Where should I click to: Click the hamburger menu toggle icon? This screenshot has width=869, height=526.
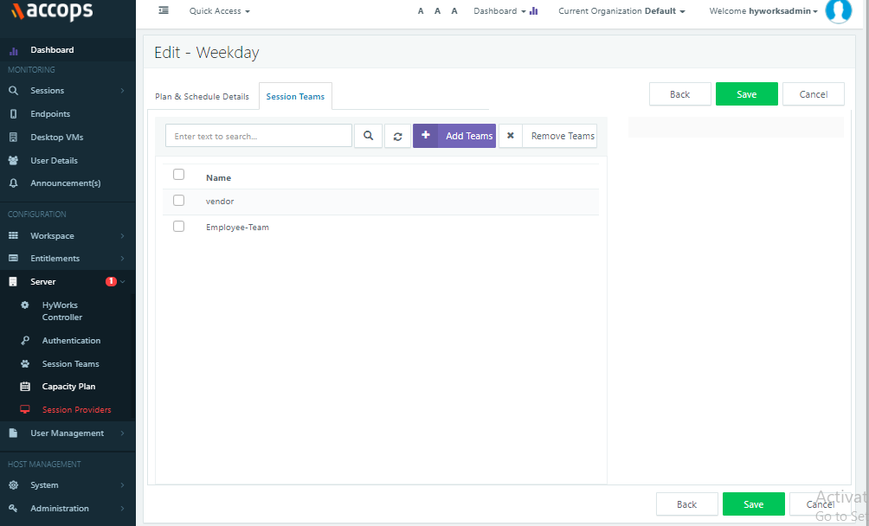[164, 10]
